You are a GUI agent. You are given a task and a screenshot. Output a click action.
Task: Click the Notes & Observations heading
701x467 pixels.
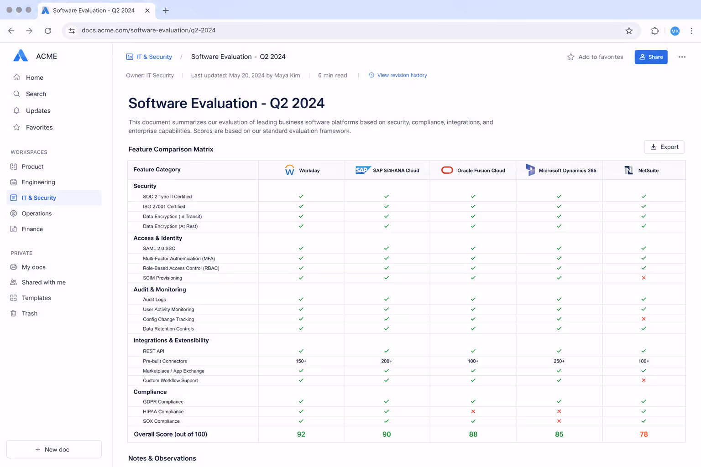(162, 458)
